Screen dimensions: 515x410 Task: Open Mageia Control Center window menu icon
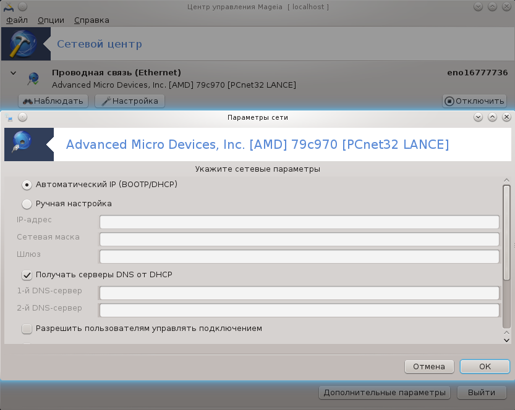pyautogui.click(x=9, y=7)
